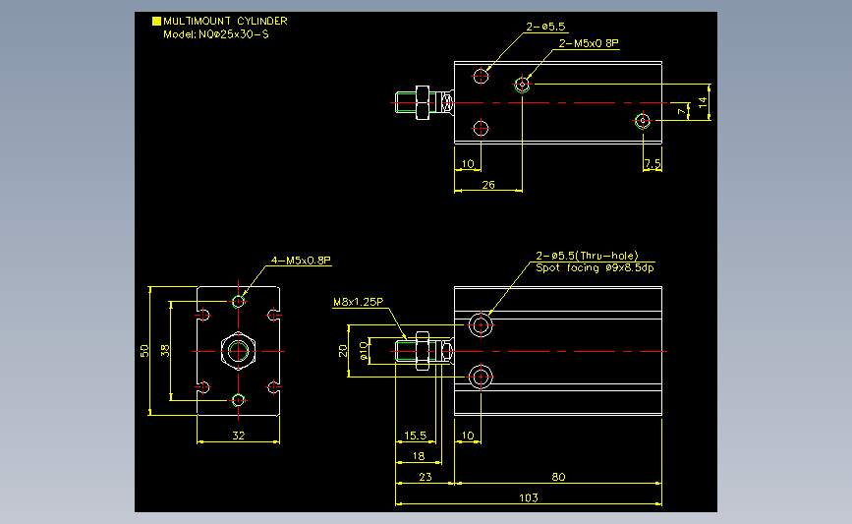Select the 10 dimension beside the 15.5 value
The height and width of the screenshot is (524, 852).
pos(468,436)
